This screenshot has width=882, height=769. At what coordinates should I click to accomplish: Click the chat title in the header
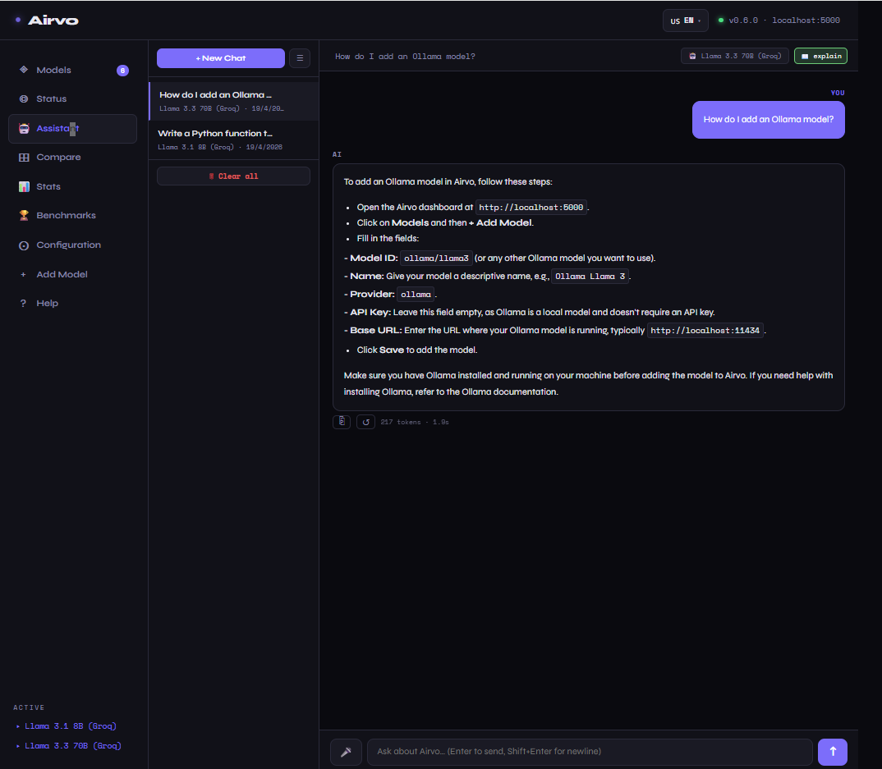click(x=405, y=57)
